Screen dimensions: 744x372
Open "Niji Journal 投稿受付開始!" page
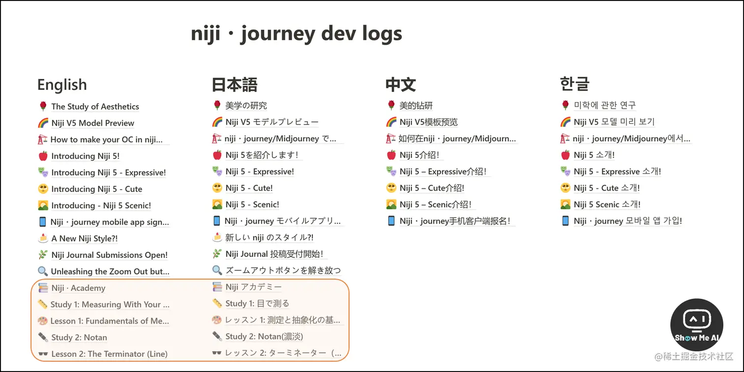point(274,254)
